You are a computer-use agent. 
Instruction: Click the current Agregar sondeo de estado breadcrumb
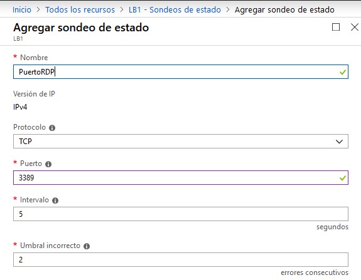[x=284, y=10]
